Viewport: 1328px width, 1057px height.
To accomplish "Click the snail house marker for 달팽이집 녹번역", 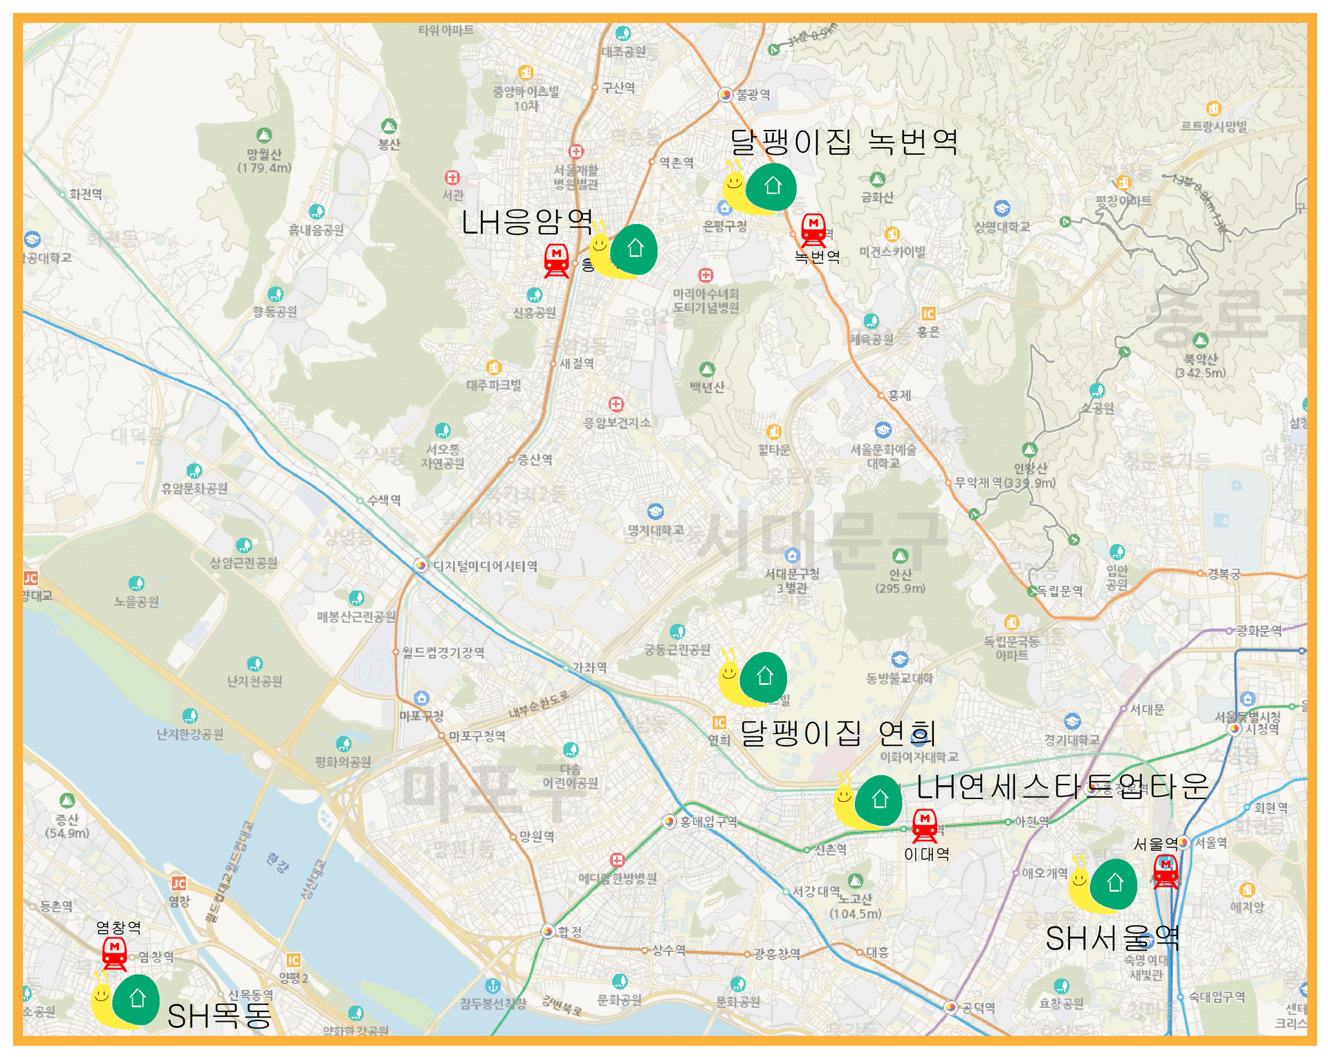I will click(759, 187).
